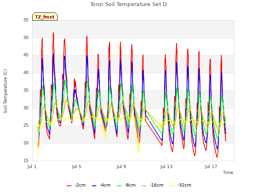258x193 pixels.
Task: Click the yellow -32cm legend color marker
Action: (172, 186)
